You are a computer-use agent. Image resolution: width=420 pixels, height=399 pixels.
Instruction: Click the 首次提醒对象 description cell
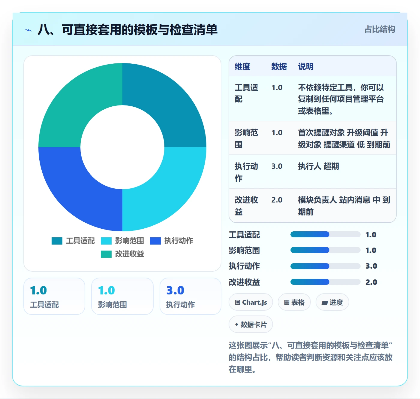pos(344,139)
